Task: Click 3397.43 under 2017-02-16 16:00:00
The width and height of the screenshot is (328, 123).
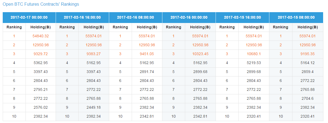Action: pos(94,72)
